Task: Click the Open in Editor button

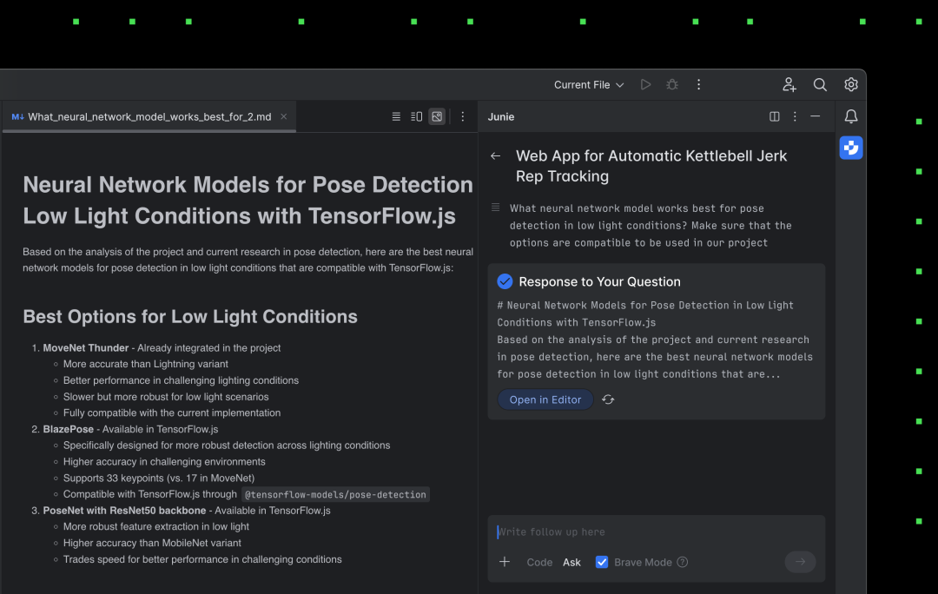Action: point(545,399)
